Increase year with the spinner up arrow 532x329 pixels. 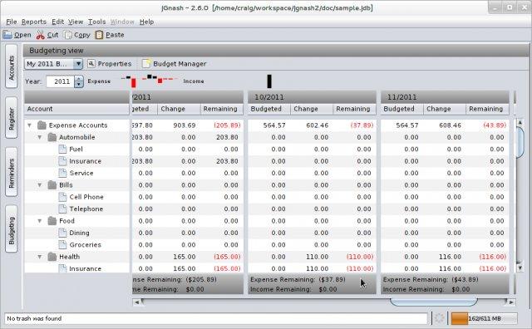coord(79,79)
